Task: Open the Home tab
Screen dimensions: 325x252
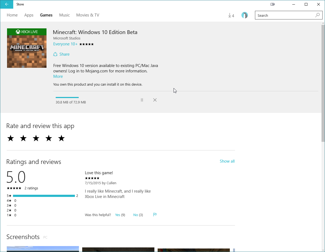Action: (12, 15)
